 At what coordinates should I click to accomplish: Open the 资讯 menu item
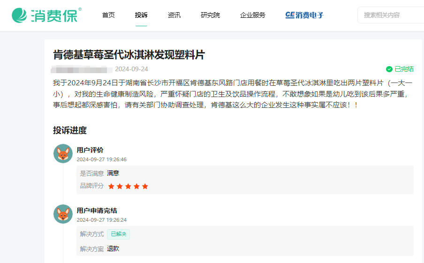(174, 15)
